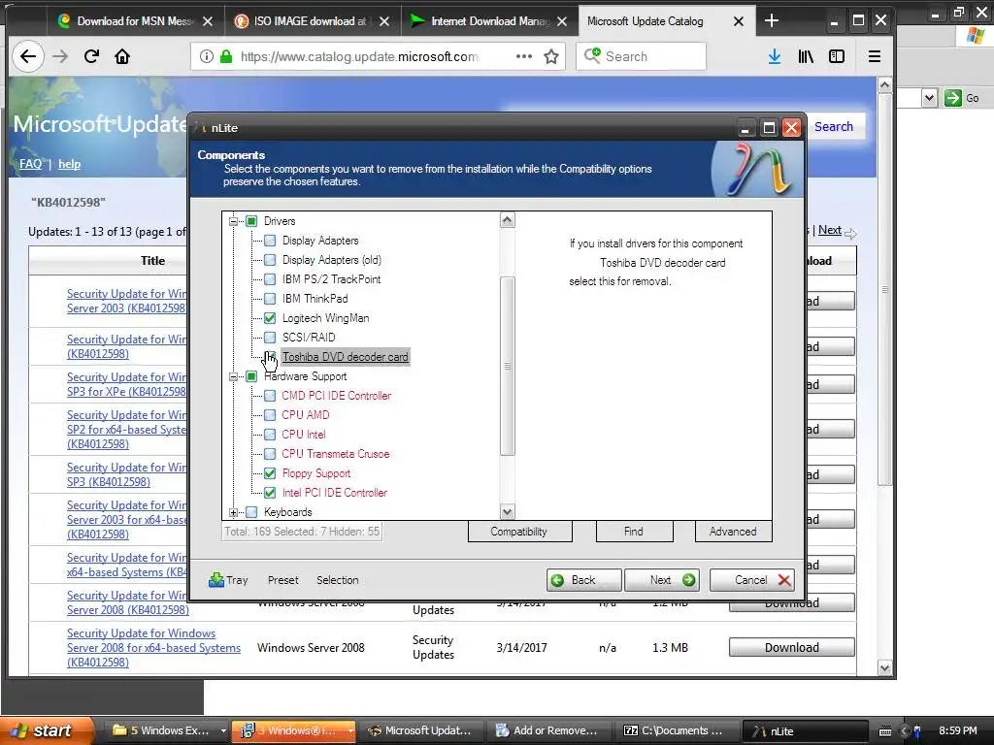Uncheck the Floppy Support checkbox
Viewport: 994px width, 745px height.
tap(270, 473)
